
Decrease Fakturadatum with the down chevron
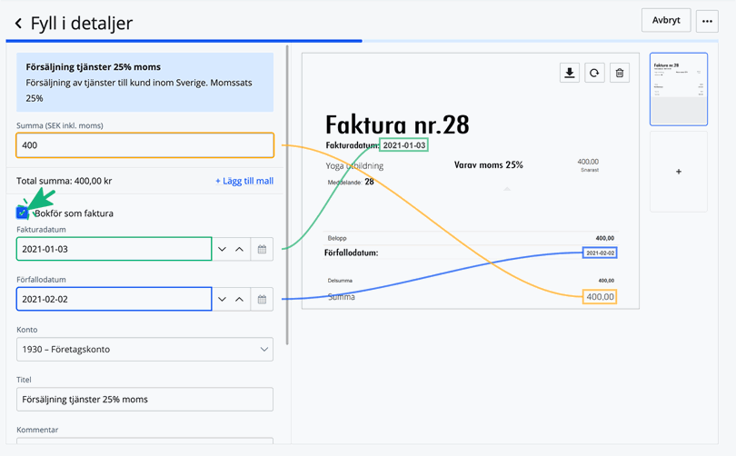tap(222, 249)
